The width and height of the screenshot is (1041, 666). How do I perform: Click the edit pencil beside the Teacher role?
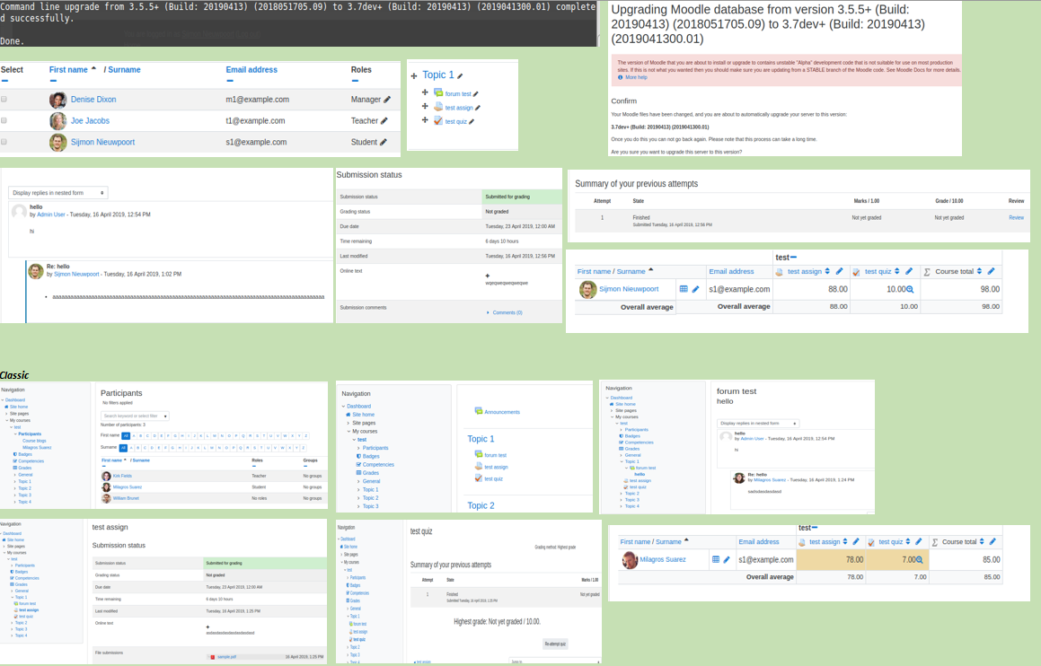tap(384, 121)
